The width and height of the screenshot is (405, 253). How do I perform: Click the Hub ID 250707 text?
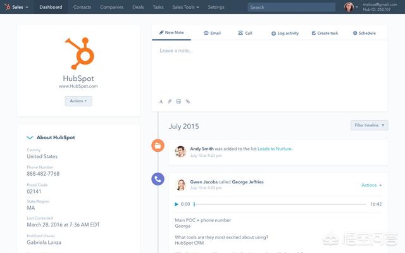(377, 9)
